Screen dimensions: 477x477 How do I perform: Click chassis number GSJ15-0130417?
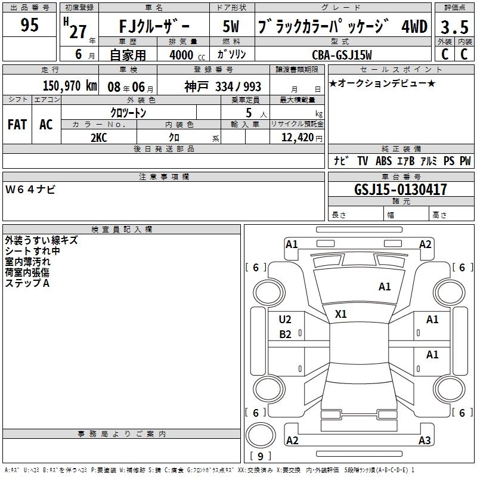click(x=401, y=190)
